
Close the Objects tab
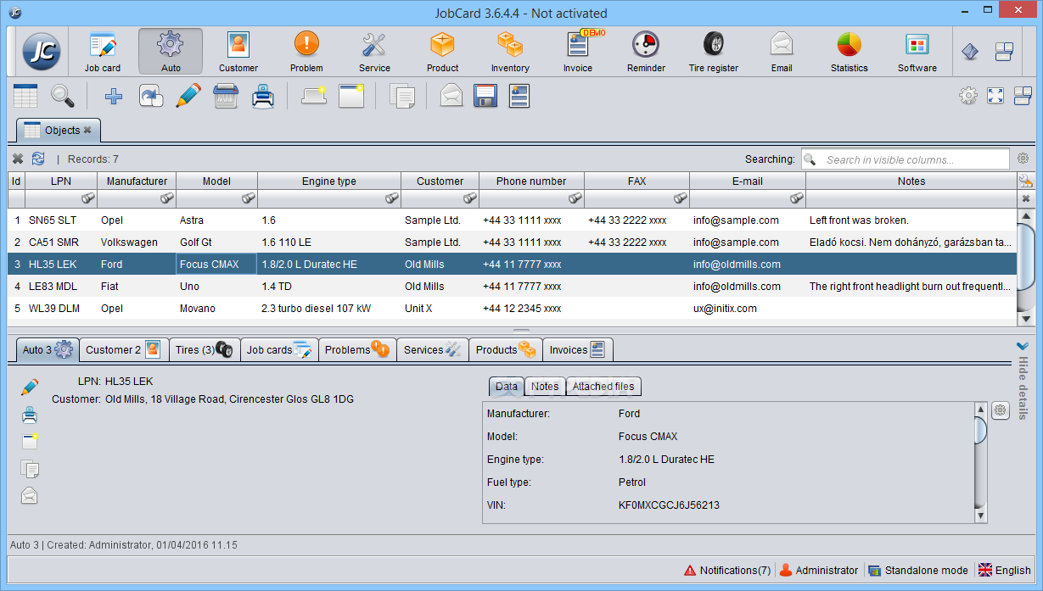pos(87,131)
